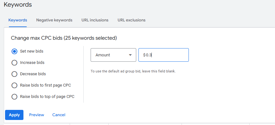Screen dimensions: 275x125
Task: Select Raise bids to first page CPC
Action: pyautogui.click(x=14, y=85)
